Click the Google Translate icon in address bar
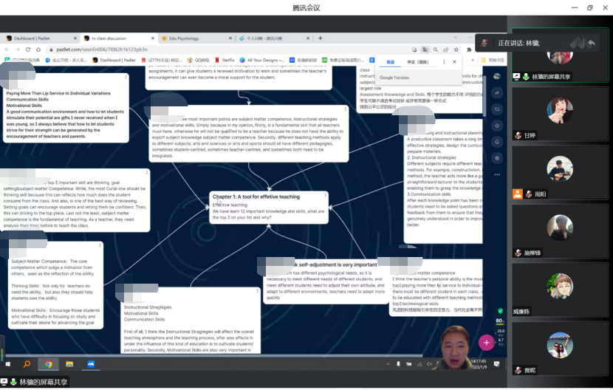 click(425, 49)
